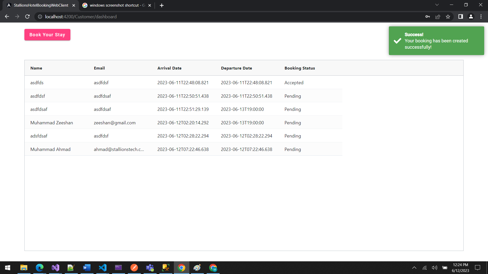The width and height of the screenshot is (488, 274).
Task: Click Pending status in Muhammad Ahmad row
Action: (293, 149)
